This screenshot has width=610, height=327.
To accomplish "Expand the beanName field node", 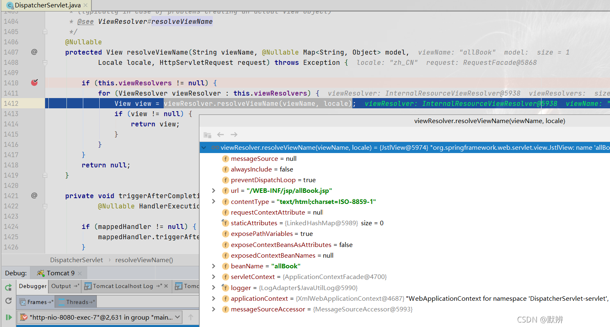I will tap(213, 266).
